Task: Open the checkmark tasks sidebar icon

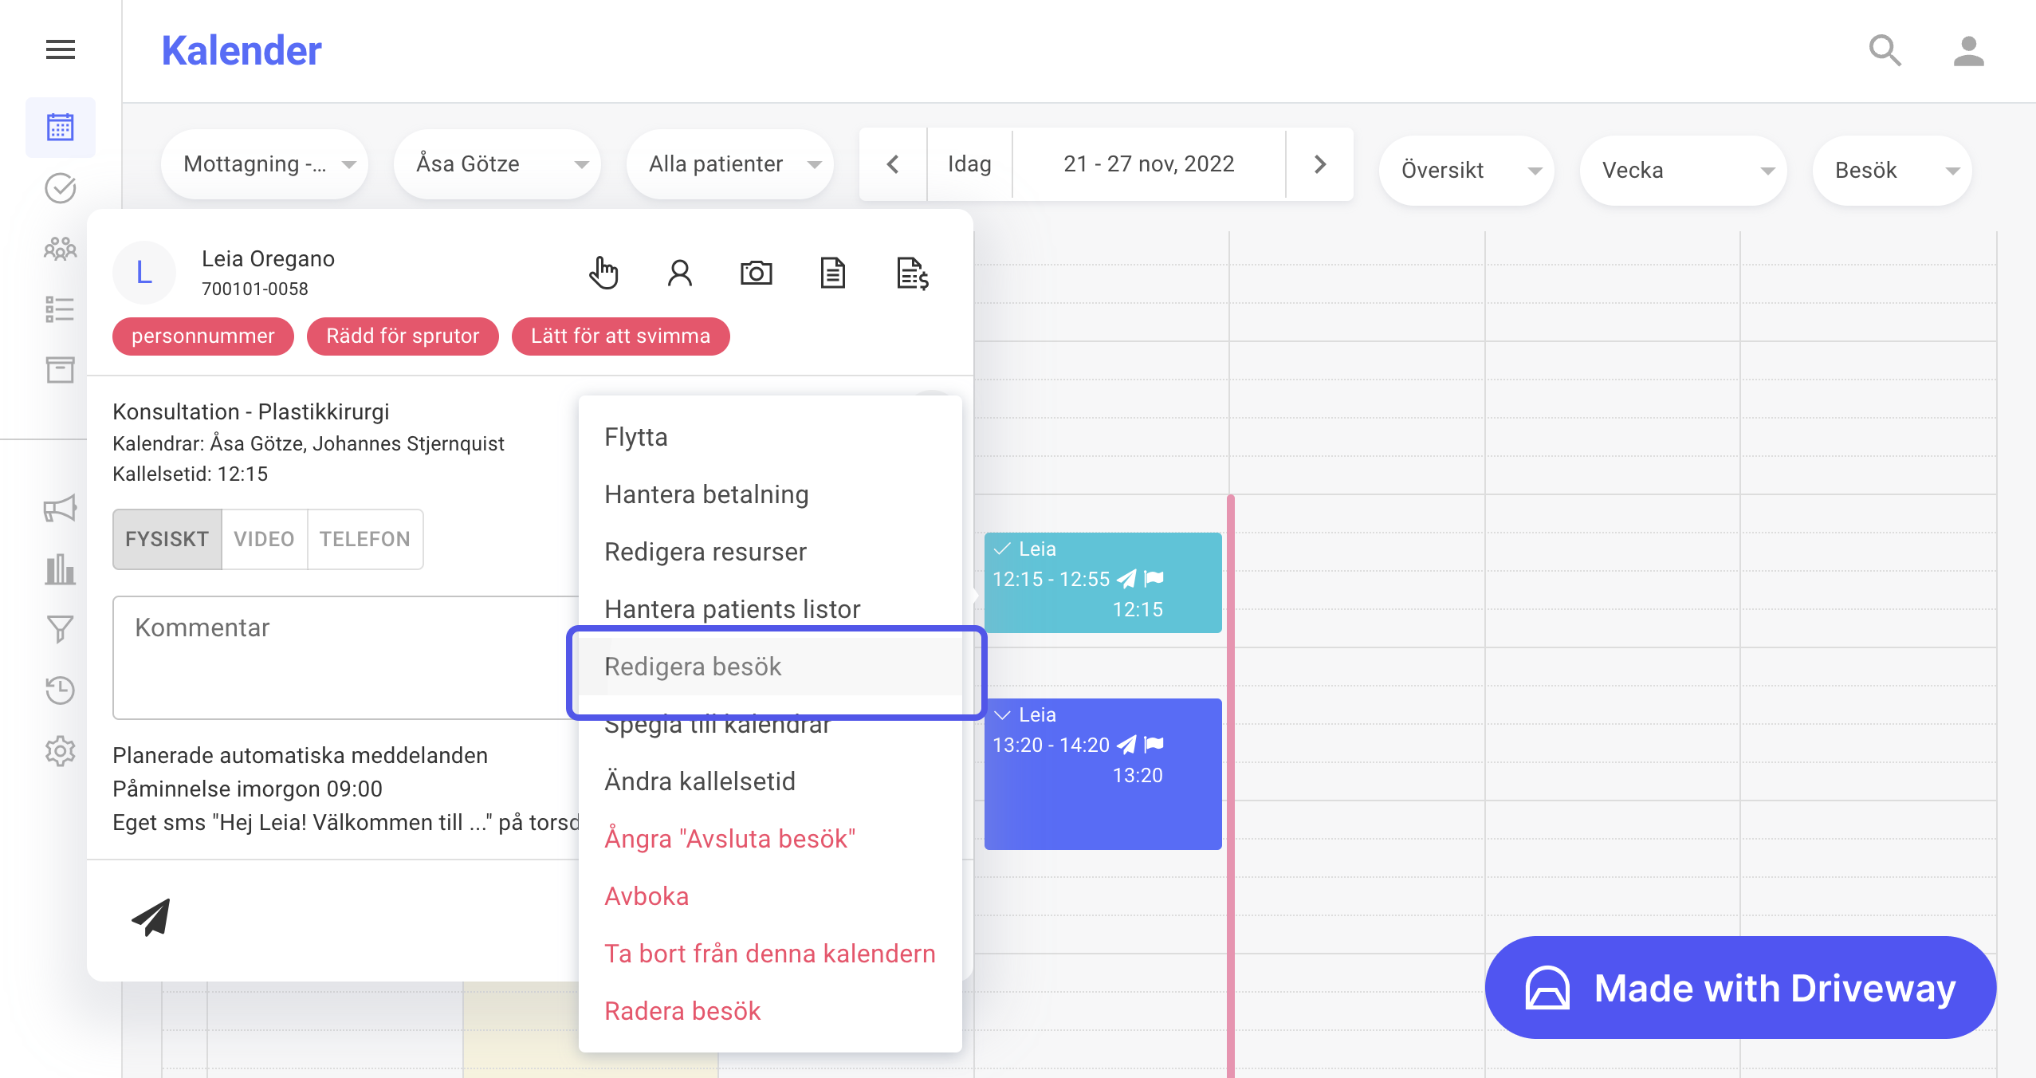Action: [61, 188]
